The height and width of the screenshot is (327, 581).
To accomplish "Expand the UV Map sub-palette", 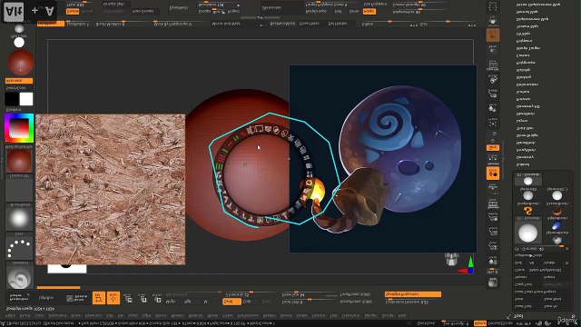I will (522, 34).
